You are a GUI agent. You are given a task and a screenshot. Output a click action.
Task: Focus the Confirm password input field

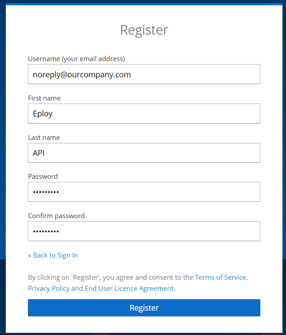click(x=144, y=231)
